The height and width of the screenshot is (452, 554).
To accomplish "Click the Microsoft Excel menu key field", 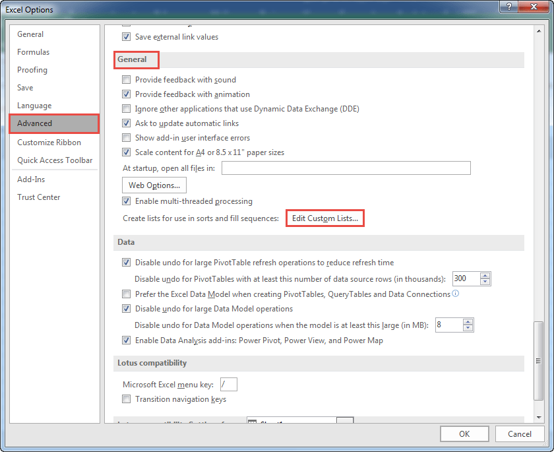I will pyautogui.click(x=229, y=384).
